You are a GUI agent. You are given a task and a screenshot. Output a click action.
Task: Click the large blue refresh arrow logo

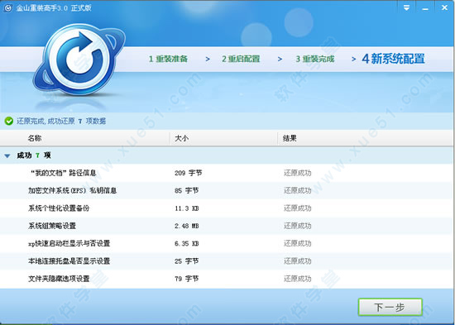[x=79, y=59]
